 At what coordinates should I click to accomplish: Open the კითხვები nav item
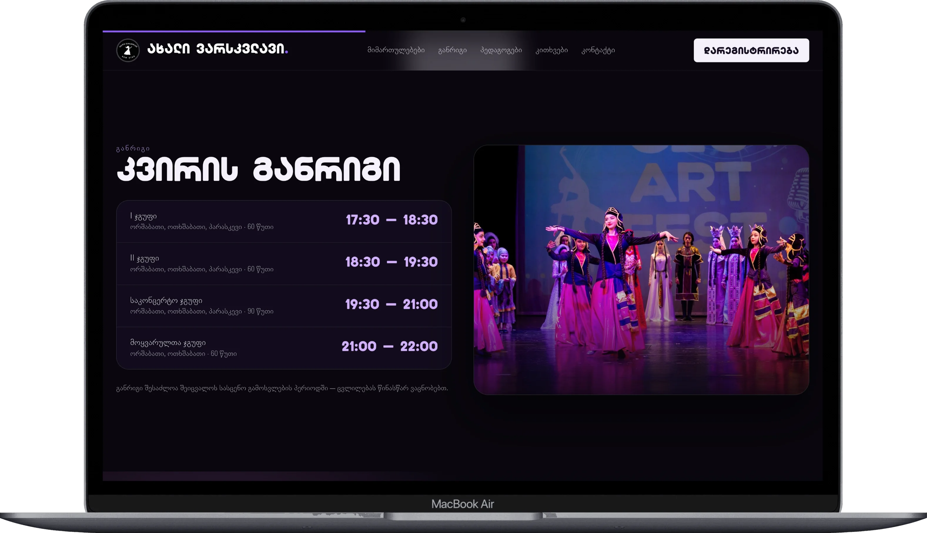pyautogui.click(x=551, y=50)
